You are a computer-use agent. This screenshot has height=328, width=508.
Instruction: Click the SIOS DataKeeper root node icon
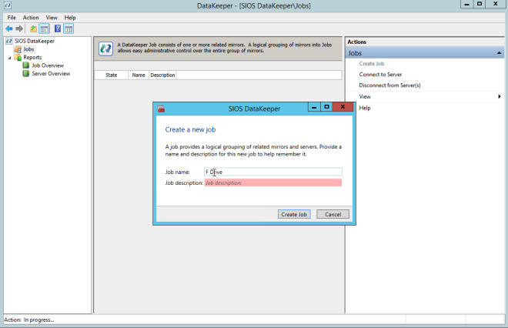(9, 41)
